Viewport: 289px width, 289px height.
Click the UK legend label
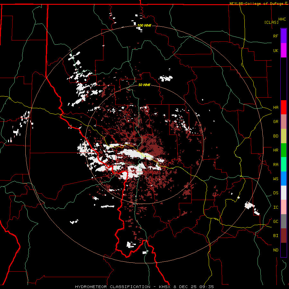pos(276,50)
